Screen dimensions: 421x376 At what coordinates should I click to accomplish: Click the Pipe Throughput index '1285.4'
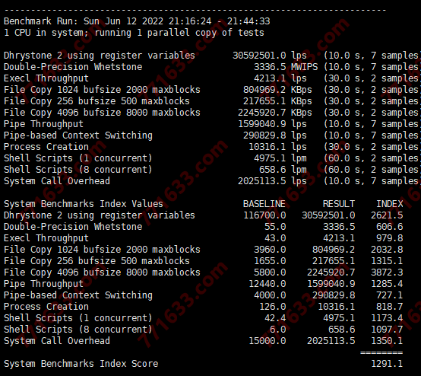click(387, 284)
